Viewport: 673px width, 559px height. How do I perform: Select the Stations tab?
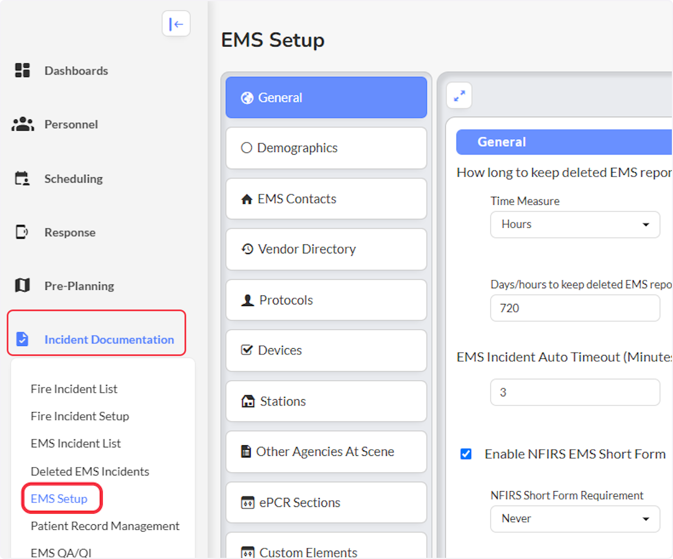(x=326, y=401)
